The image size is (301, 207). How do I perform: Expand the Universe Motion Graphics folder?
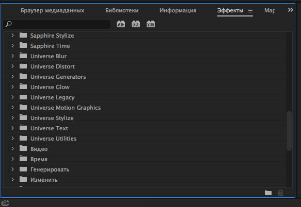coord(12,108)
